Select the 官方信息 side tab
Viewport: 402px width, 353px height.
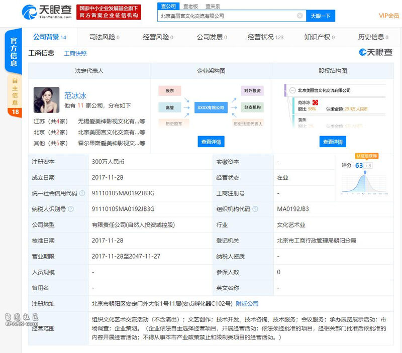pos(14,52)
